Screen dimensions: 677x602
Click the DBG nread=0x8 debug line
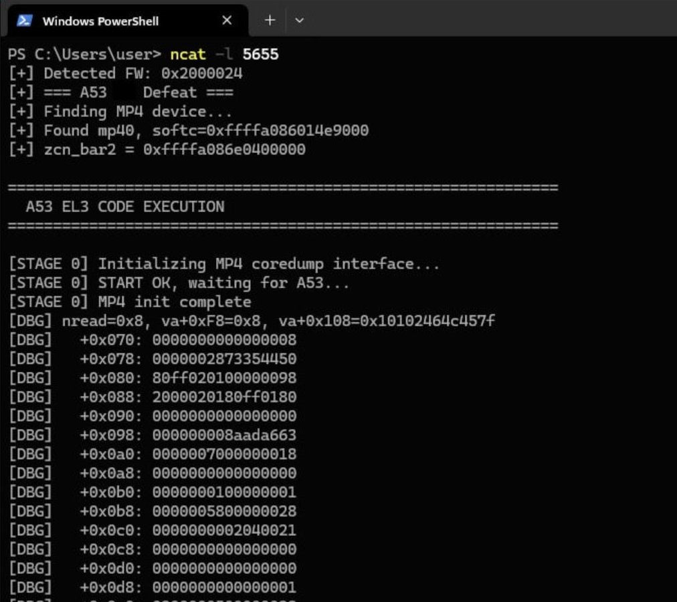[252, 321]
